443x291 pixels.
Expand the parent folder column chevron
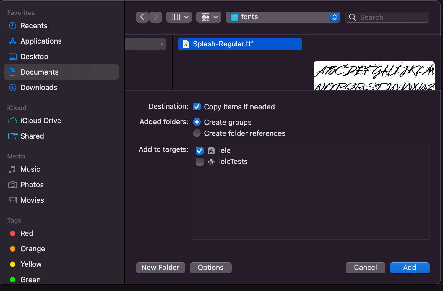[162, 44]
